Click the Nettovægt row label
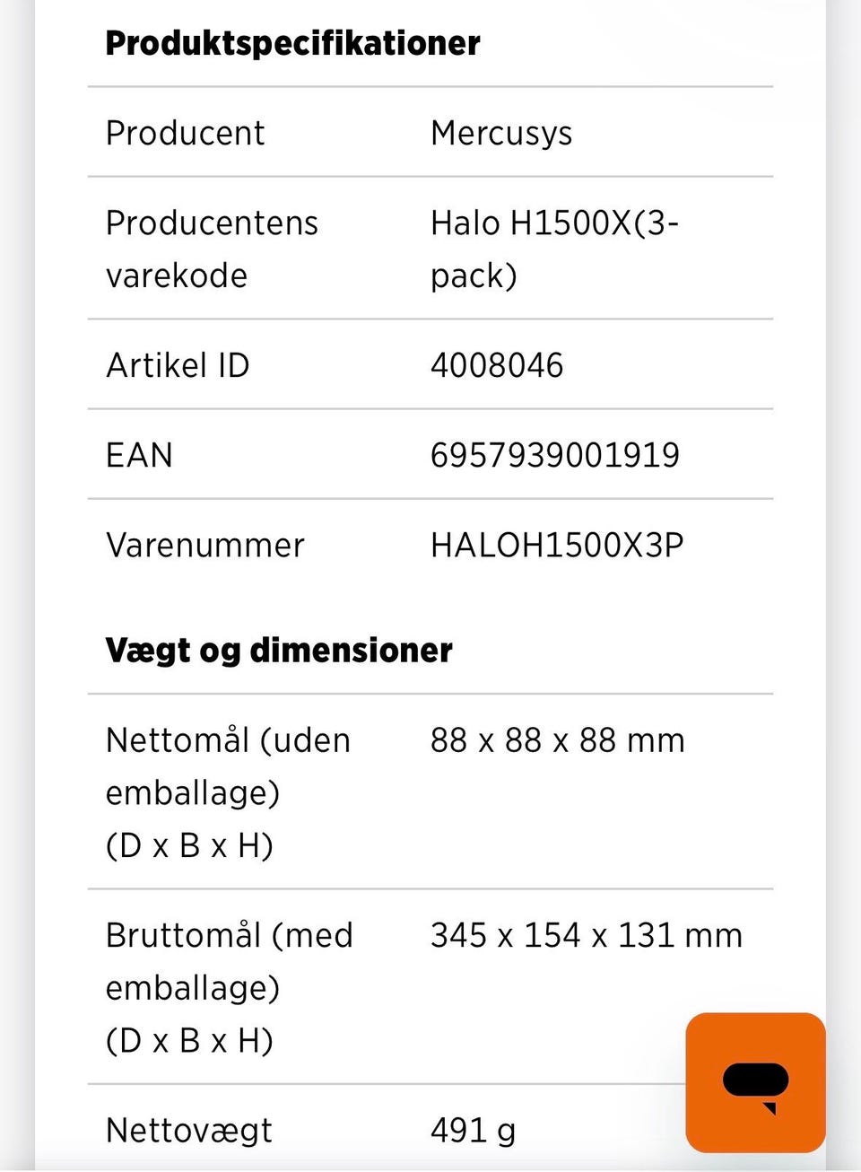 point(189,1131)
